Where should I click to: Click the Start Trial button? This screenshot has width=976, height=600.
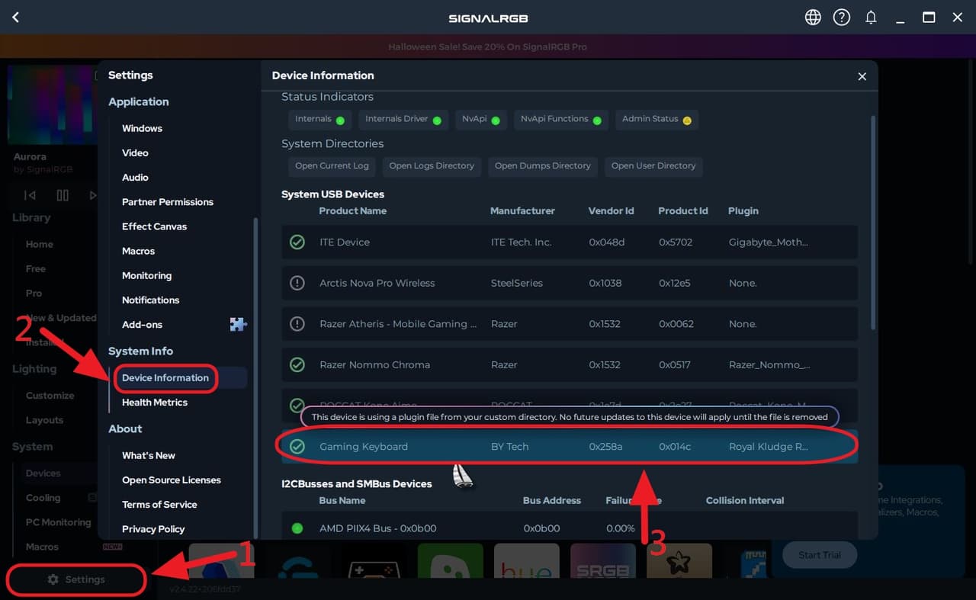820,555
